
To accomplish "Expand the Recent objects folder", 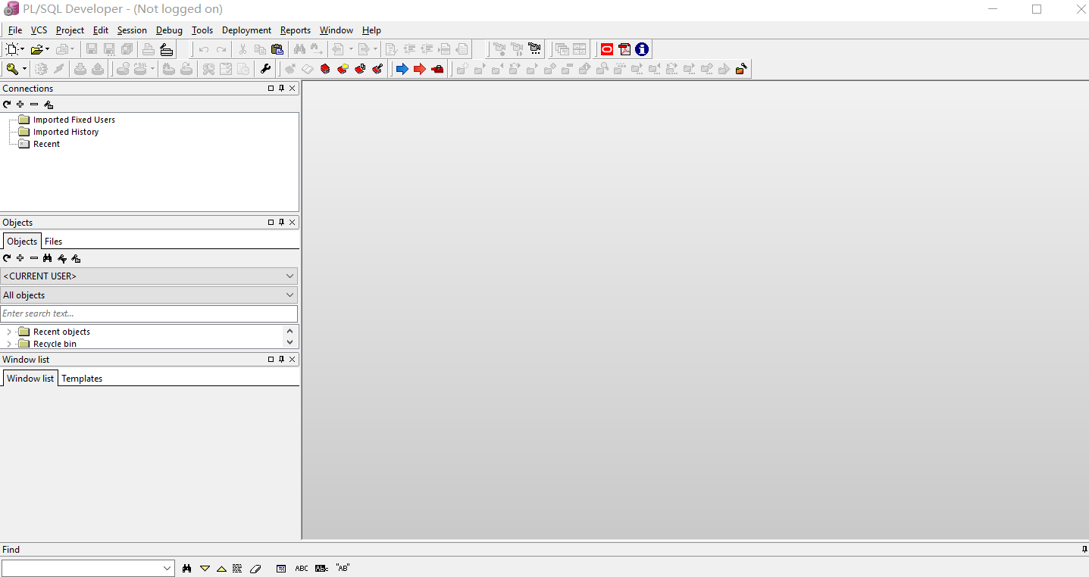I will pyautogui.click(x=9, y=332).
